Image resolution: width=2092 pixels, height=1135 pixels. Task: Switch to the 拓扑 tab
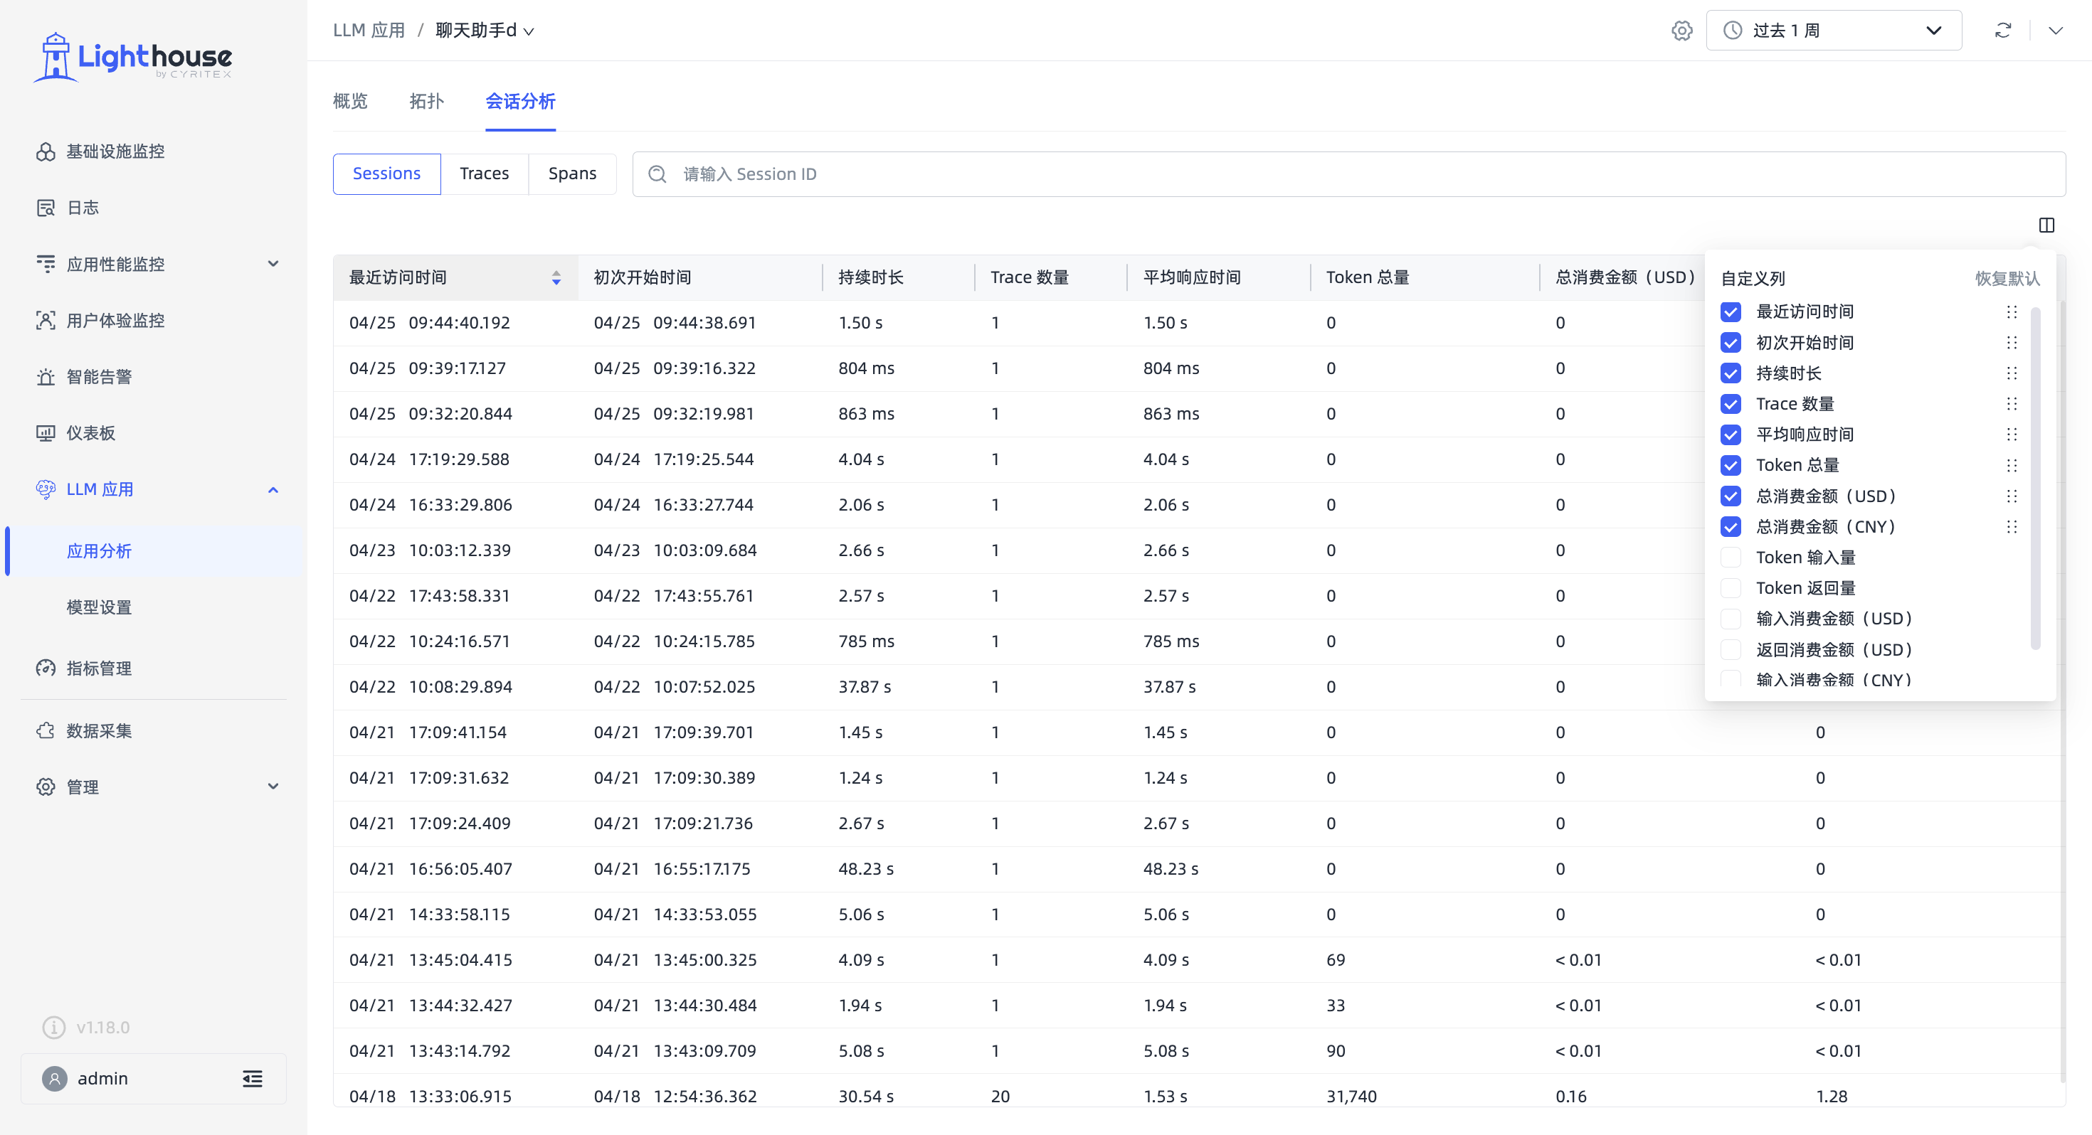[x=426, y=102]
